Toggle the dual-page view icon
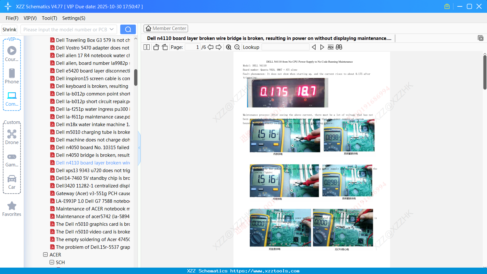 (x=147, y=47)
